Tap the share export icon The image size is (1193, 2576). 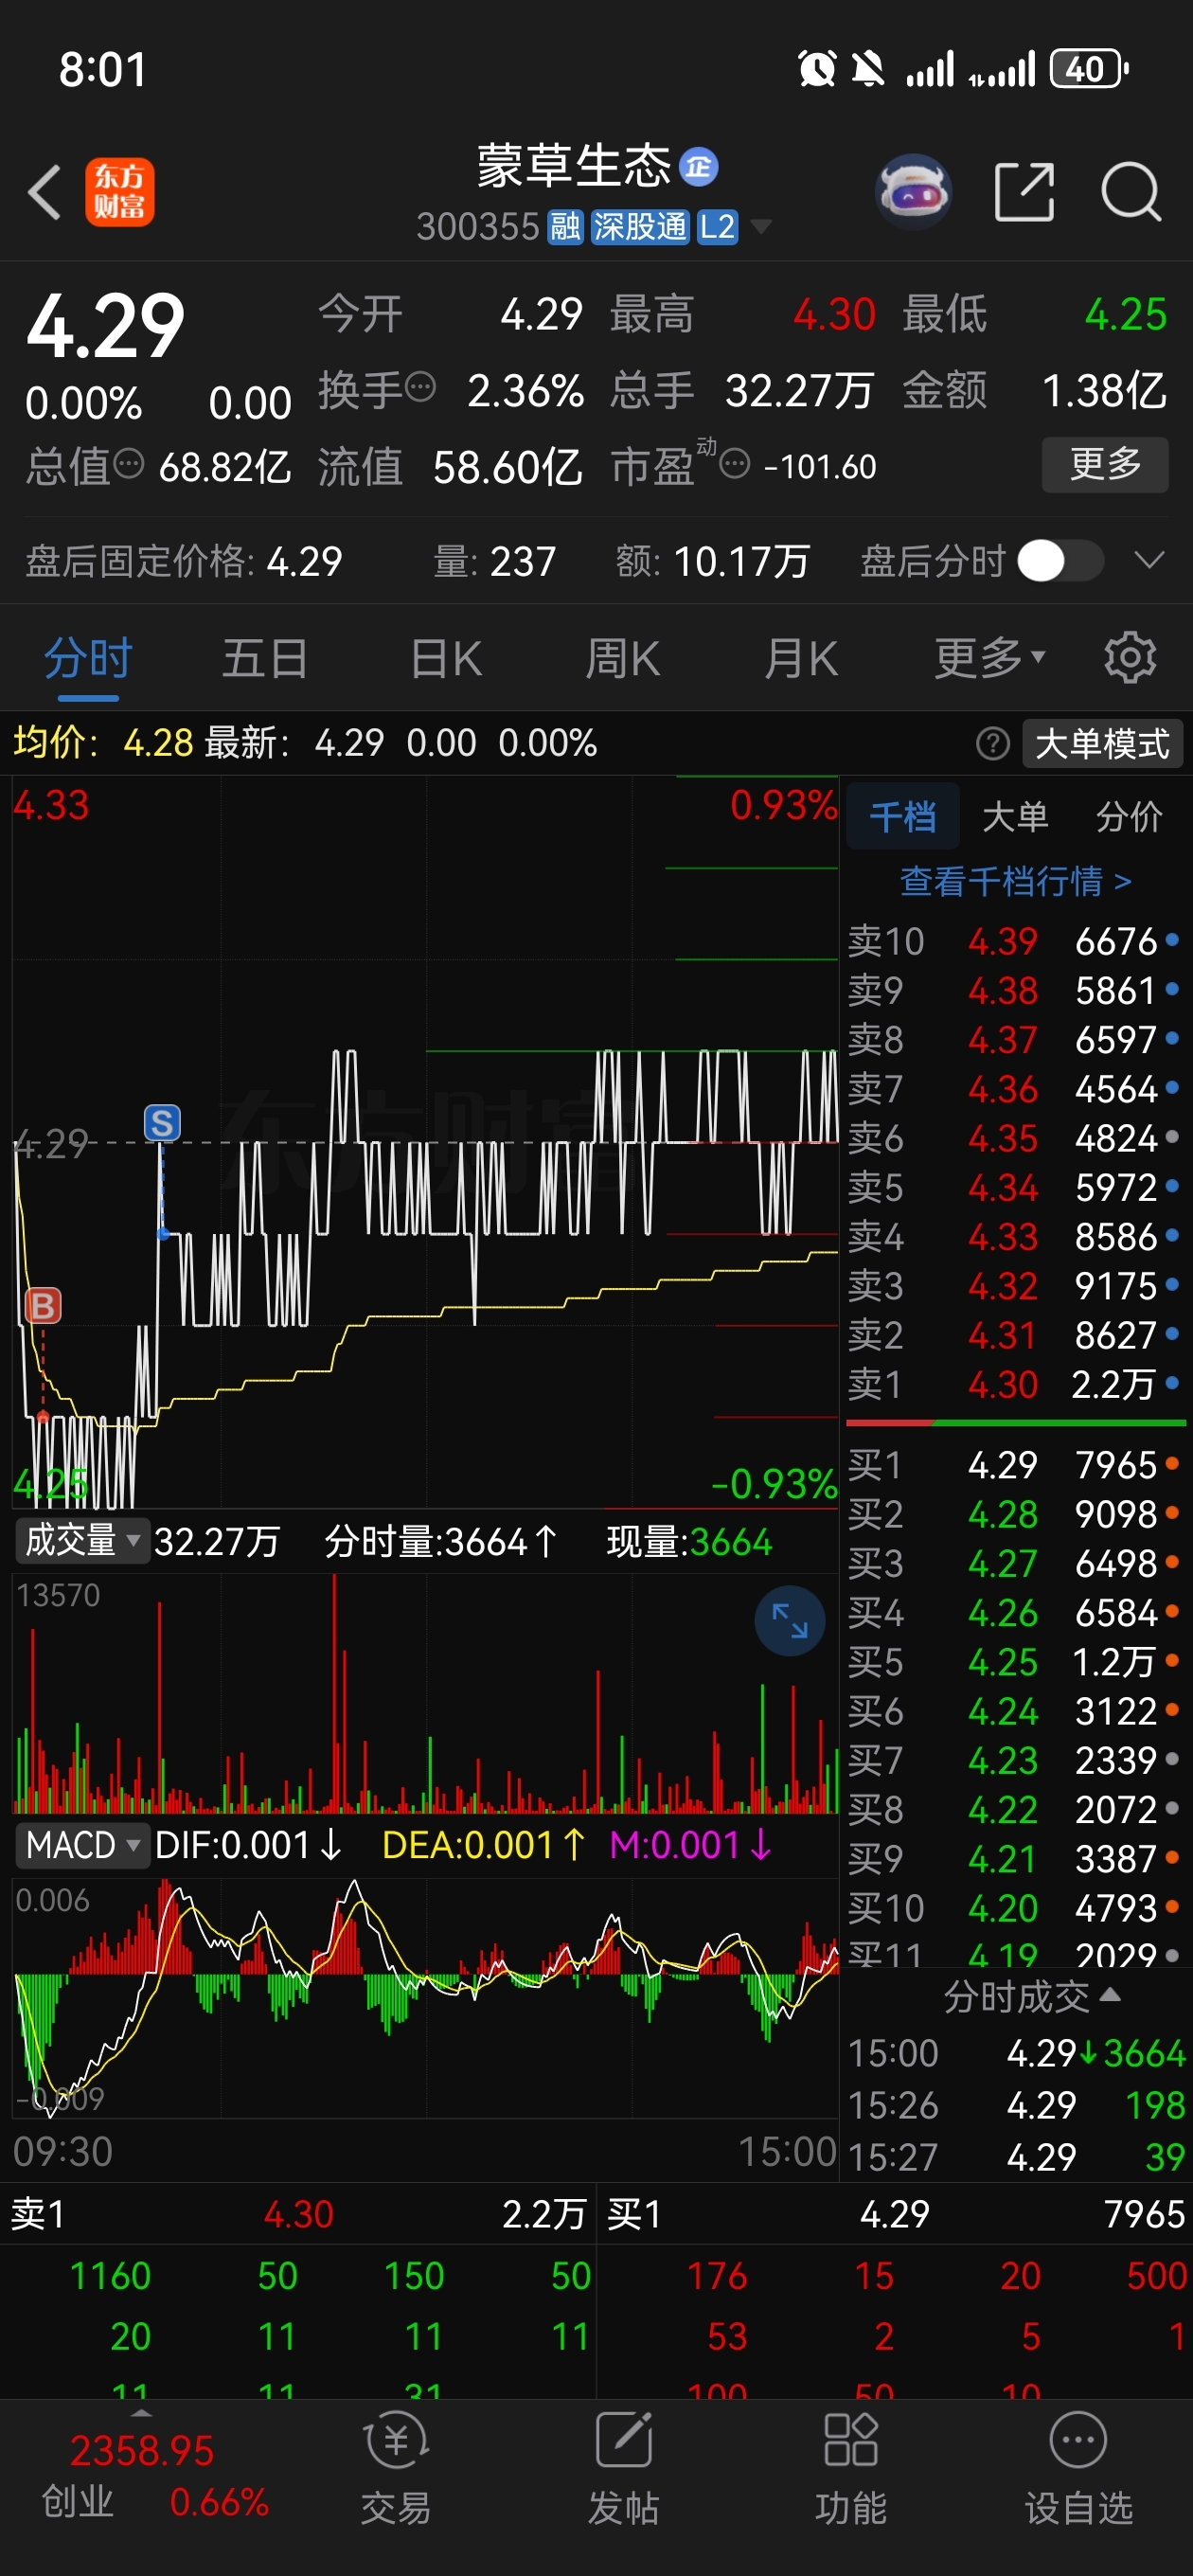click(1024, 192)
